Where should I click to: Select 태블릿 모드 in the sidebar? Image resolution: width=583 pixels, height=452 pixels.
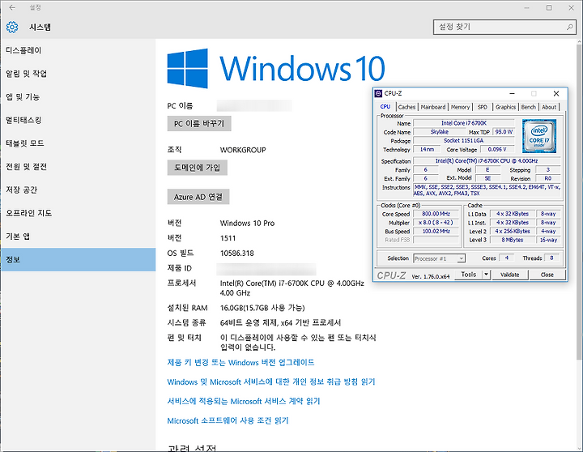78,143
